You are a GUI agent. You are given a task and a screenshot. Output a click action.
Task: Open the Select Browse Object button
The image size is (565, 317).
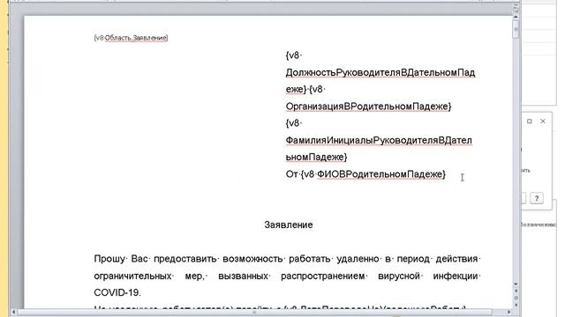516,298
